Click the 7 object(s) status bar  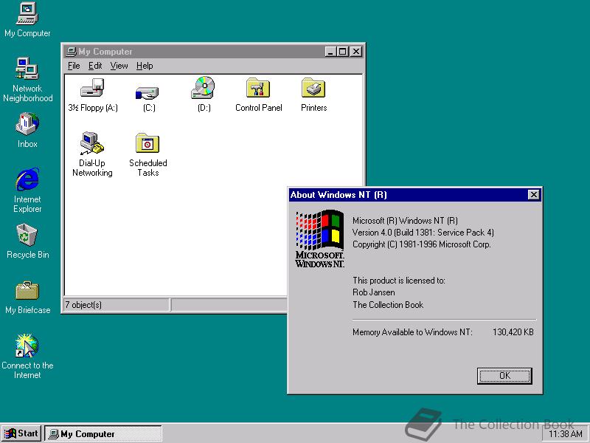click(114, 304)
